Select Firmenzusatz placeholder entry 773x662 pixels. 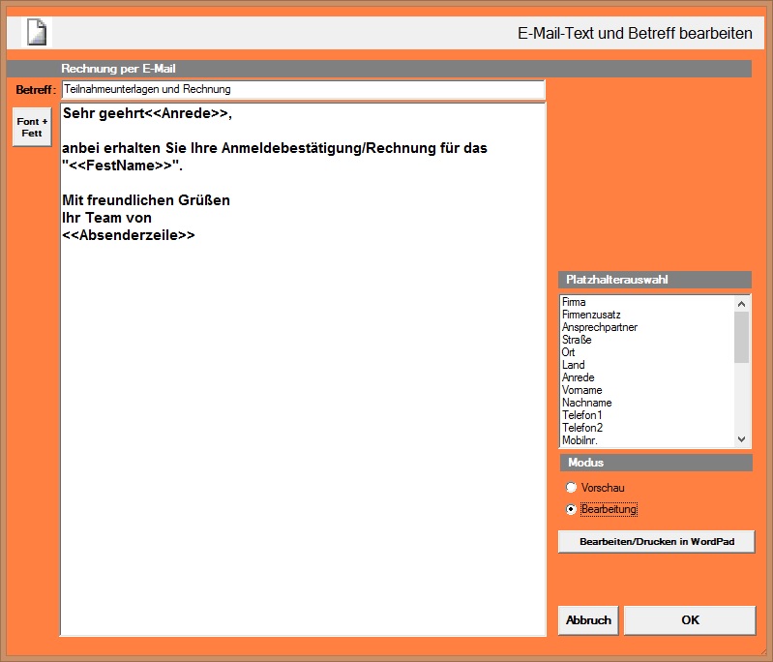(591, 315)
